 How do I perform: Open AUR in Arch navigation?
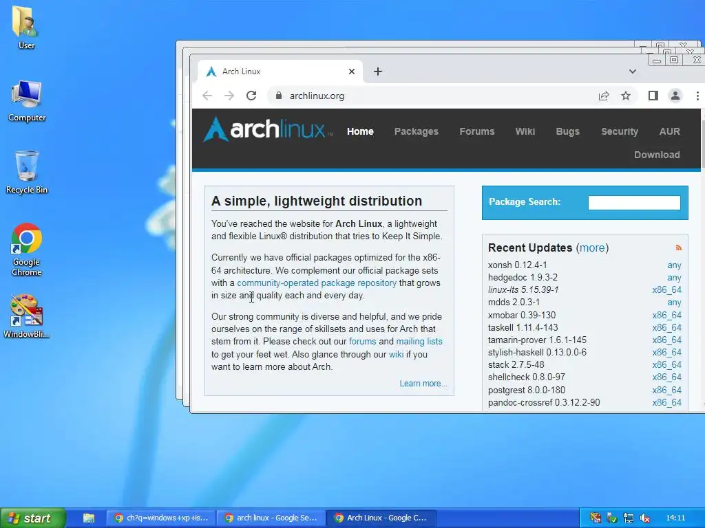(669, 131)
